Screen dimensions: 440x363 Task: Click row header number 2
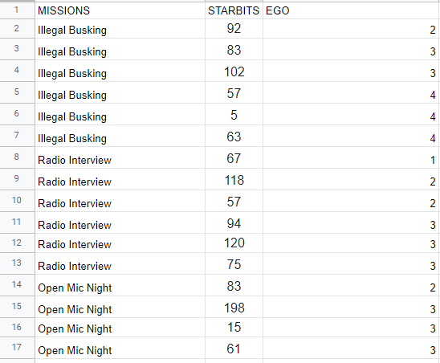(x=17, y=29)
